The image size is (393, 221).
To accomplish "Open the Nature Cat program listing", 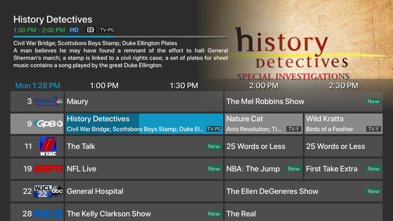I will pos(264,124).
